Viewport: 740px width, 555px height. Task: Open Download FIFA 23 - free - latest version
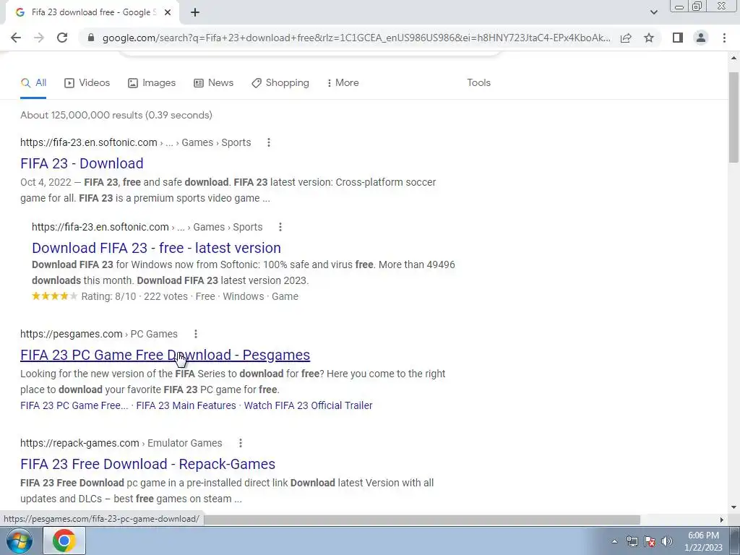click(156, 248)
